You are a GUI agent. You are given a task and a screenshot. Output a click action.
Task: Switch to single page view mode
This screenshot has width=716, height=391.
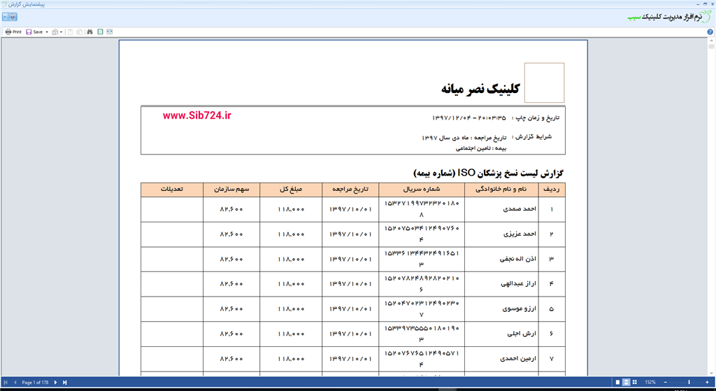click(x=618, y=383)
